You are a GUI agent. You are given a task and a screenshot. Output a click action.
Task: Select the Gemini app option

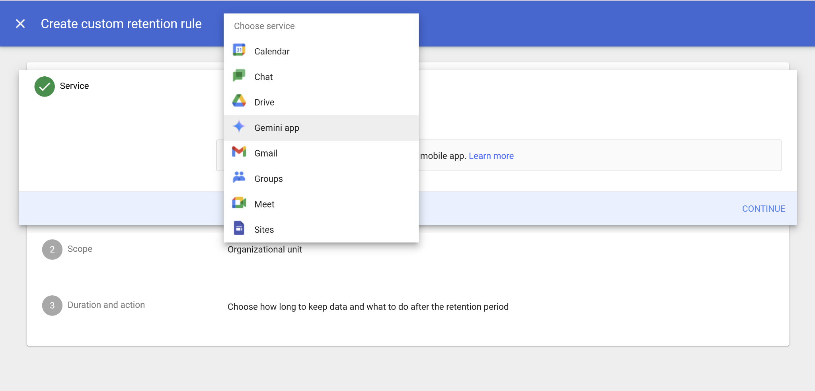tap(321, 128)
